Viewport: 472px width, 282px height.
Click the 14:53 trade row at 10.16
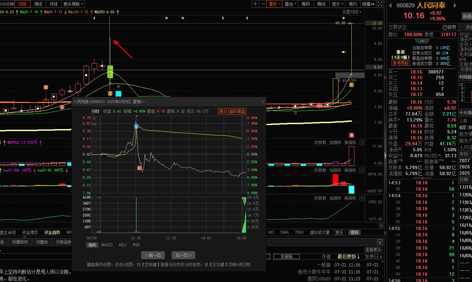pos(422,183)
